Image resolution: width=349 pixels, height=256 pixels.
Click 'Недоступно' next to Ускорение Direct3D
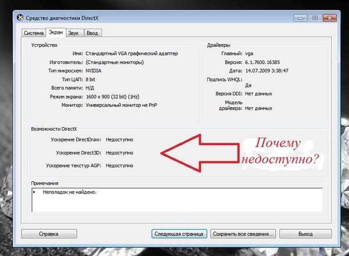(119, 153)
